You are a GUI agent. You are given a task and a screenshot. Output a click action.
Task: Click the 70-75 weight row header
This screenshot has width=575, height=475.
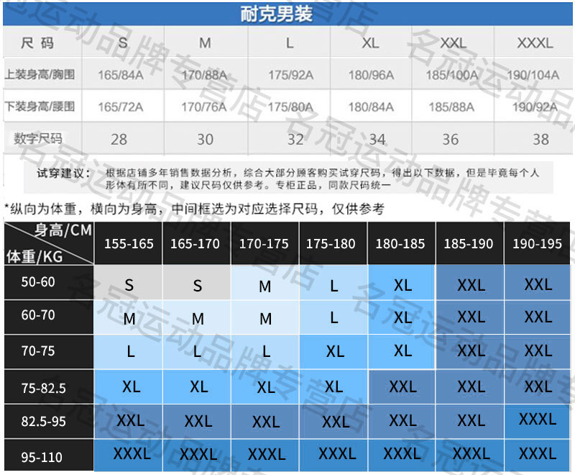(49, 352)
